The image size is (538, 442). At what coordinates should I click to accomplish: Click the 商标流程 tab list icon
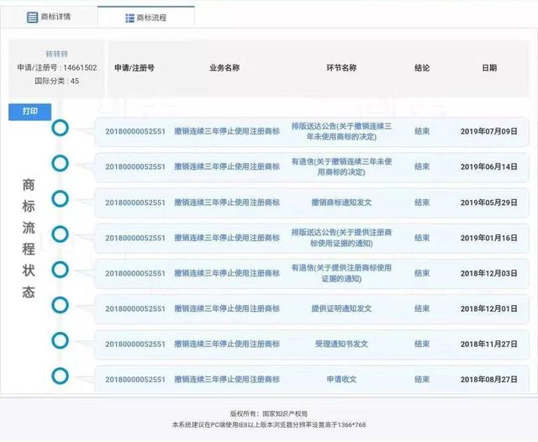click(x=130, y=18)
